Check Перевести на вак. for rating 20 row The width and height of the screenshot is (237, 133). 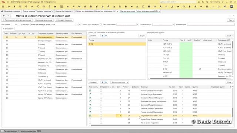(x=101, y=94)
